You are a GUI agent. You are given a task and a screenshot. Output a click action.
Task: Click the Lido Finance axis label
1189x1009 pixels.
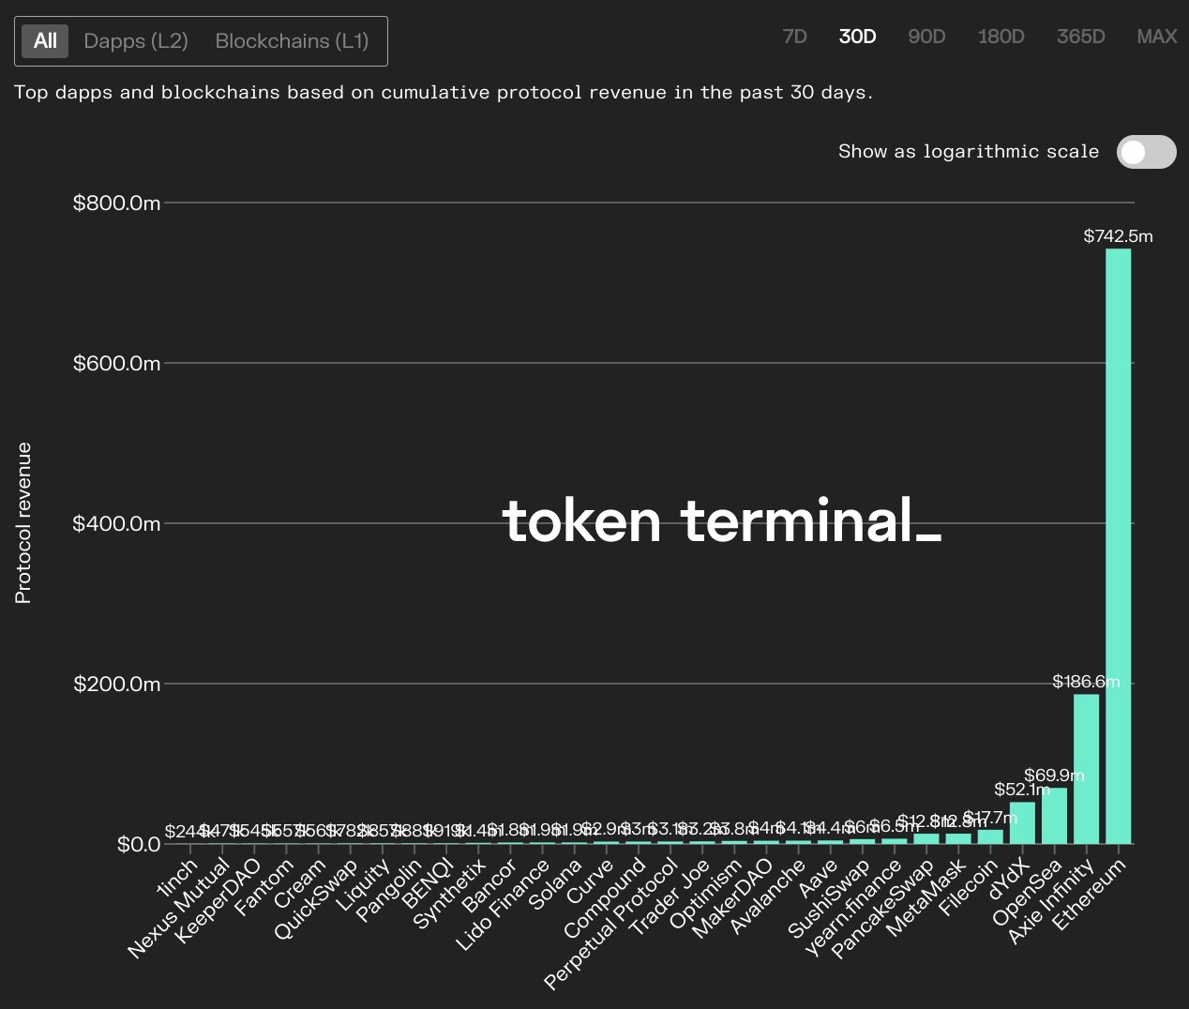click(504, 905)
